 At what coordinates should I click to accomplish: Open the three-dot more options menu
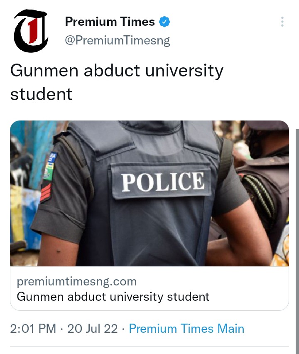[x=282, y=22]
